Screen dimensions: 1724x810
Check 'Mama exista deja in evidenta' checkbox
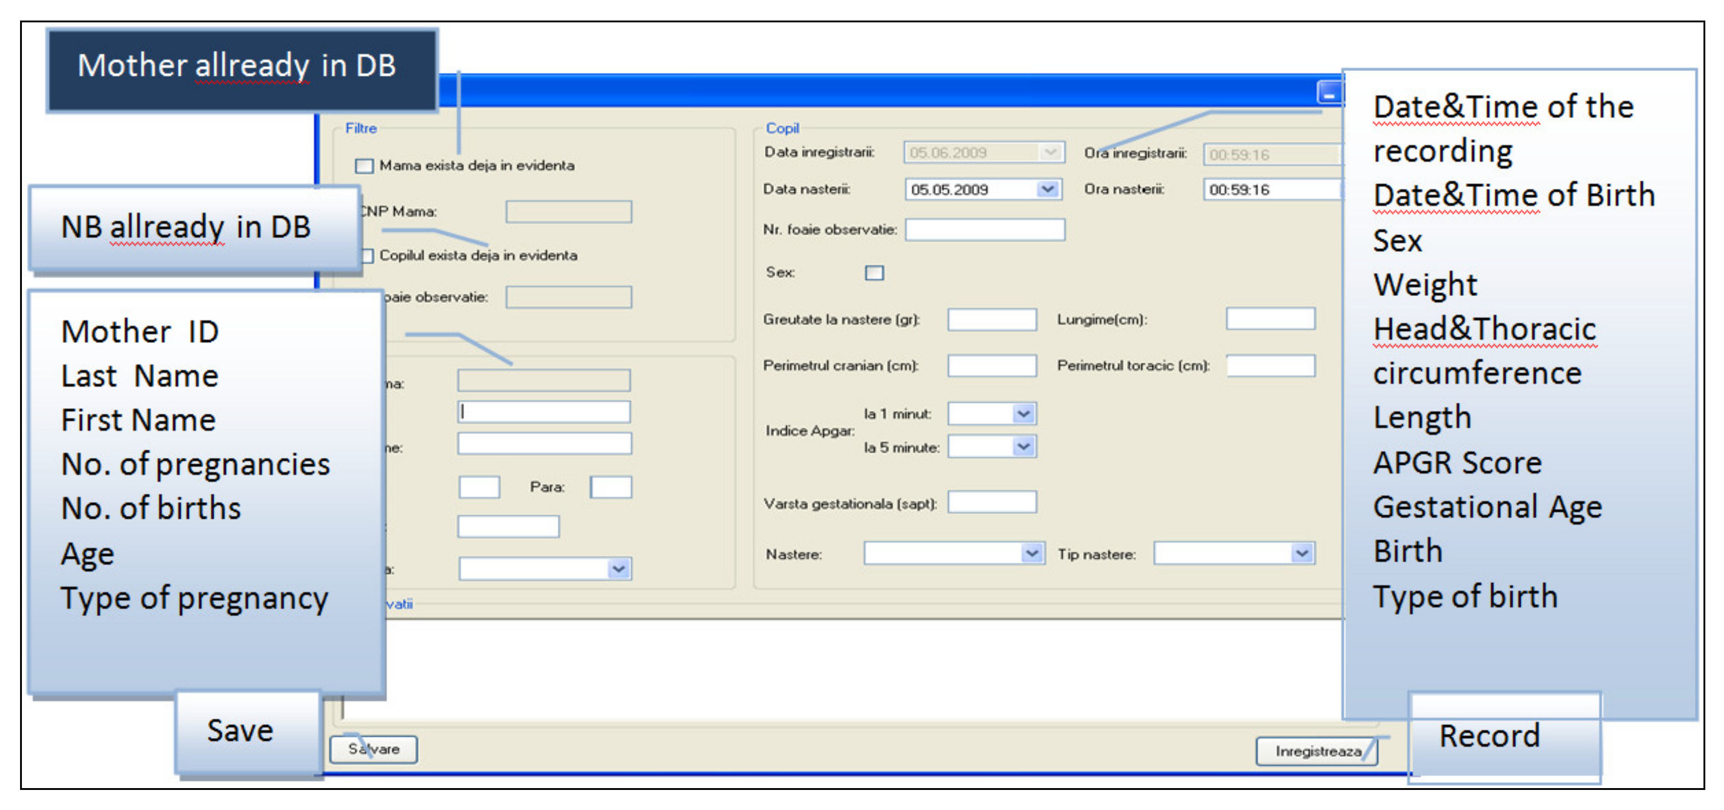click(364, 166)
